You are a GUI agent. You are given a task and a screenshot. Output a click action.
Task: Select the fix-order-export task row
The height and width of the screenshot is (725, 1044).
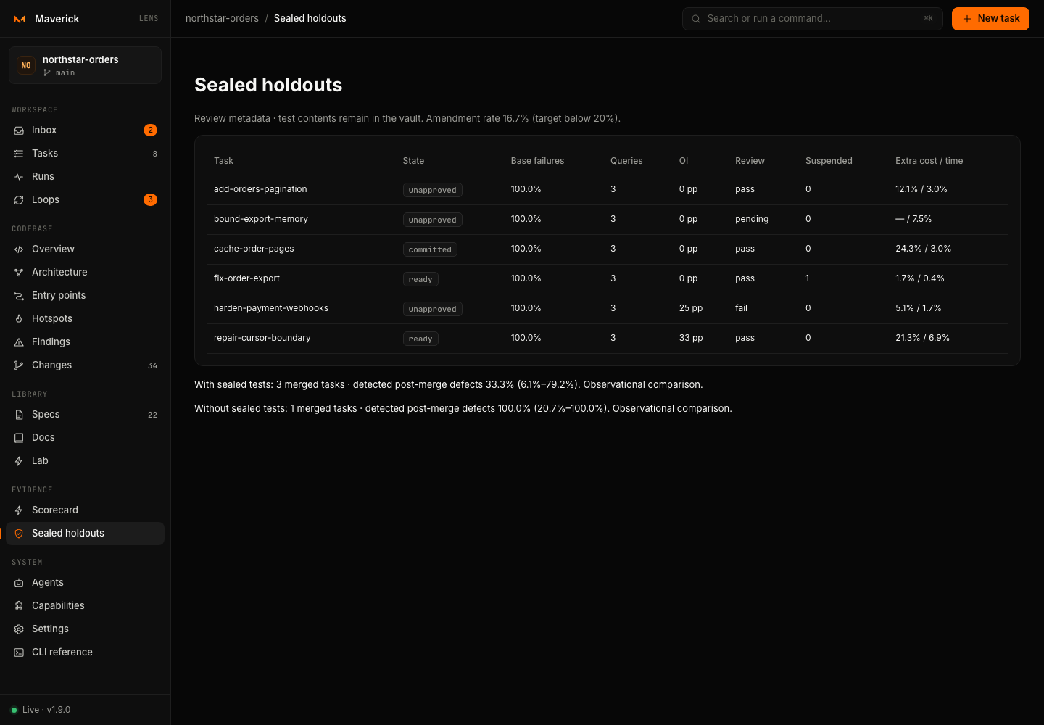coord(608,279)
